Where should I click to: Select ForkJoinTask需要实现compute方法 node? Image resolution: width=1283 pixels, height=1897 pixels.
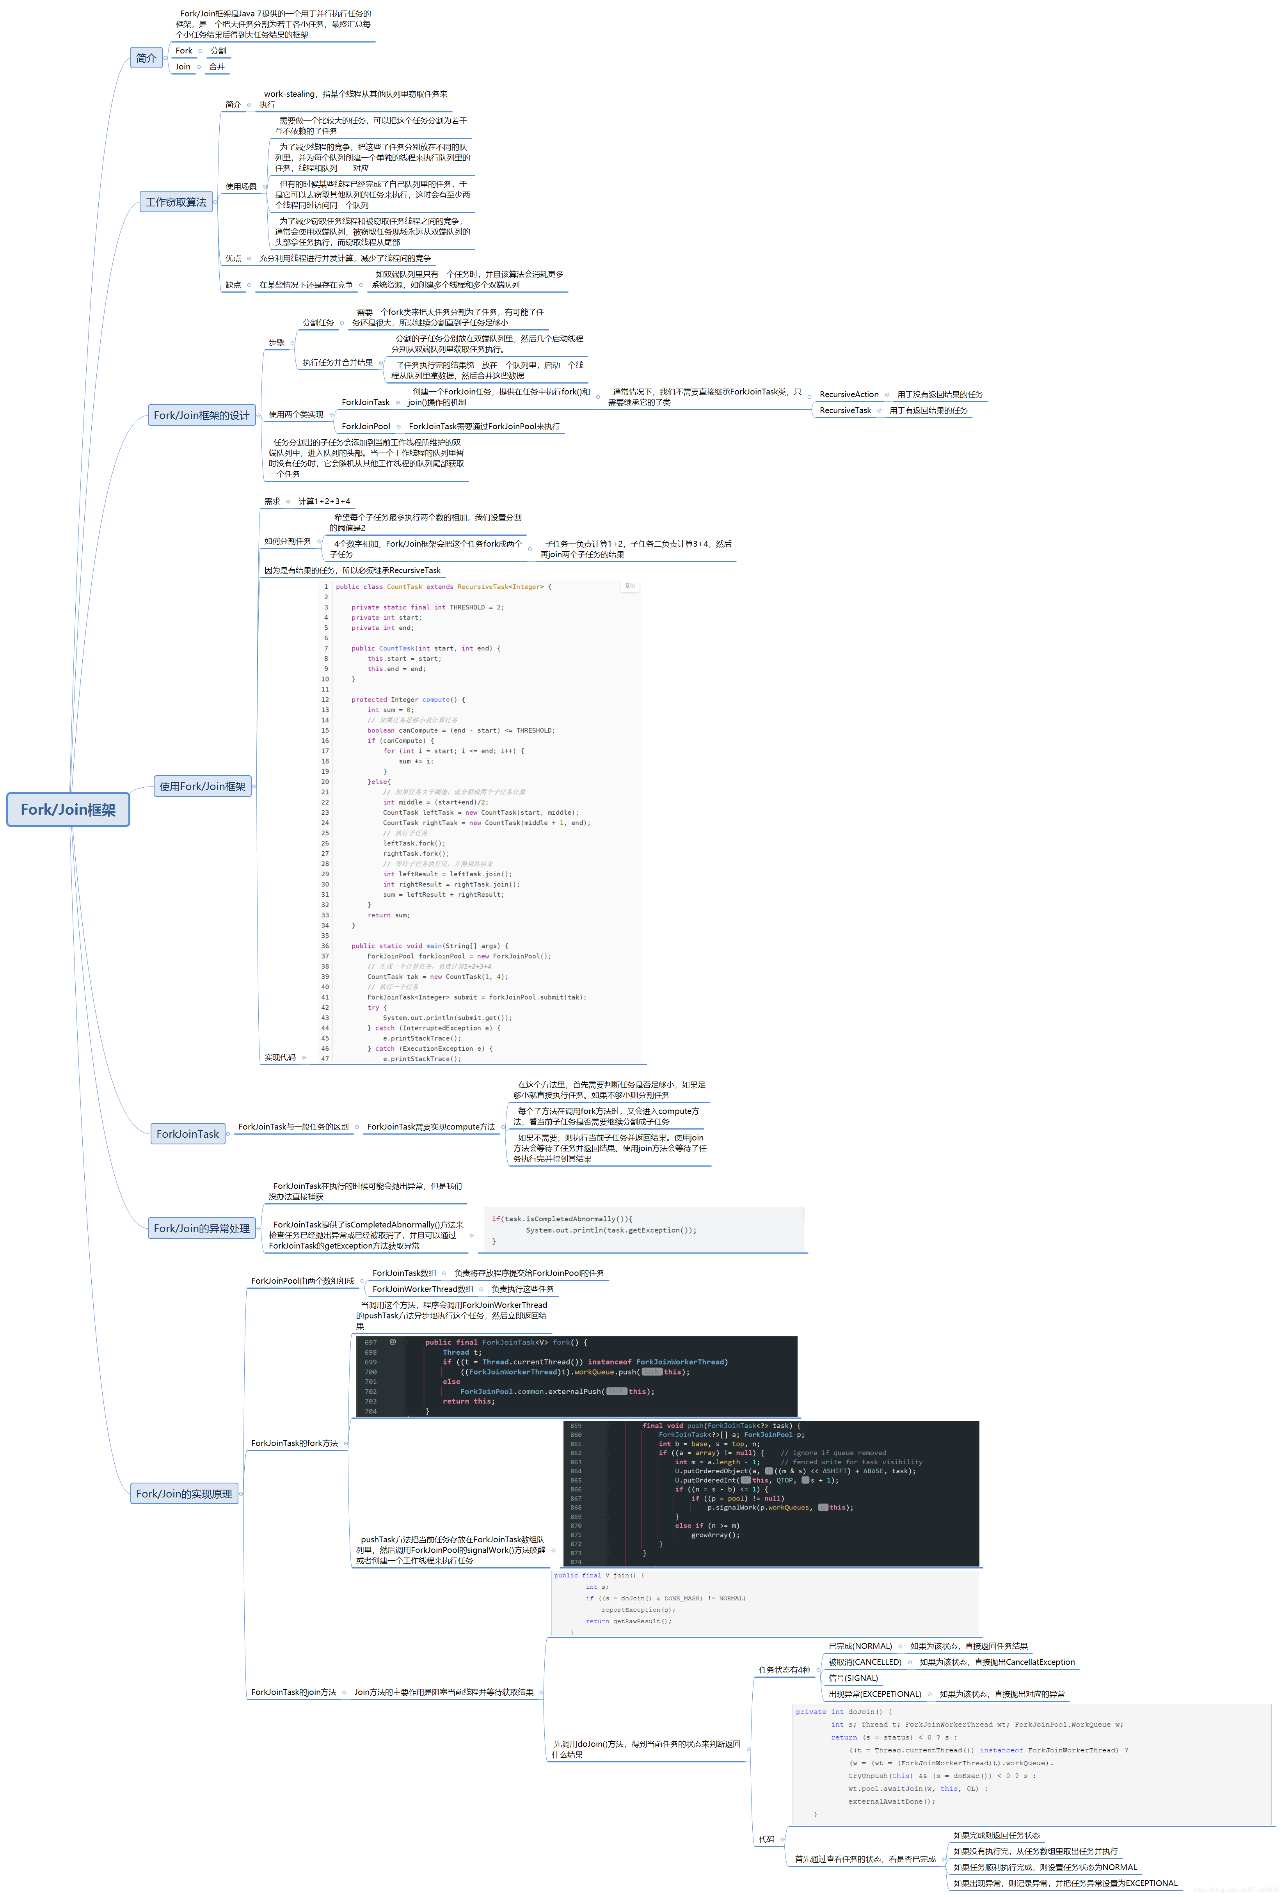(430, 1126)
